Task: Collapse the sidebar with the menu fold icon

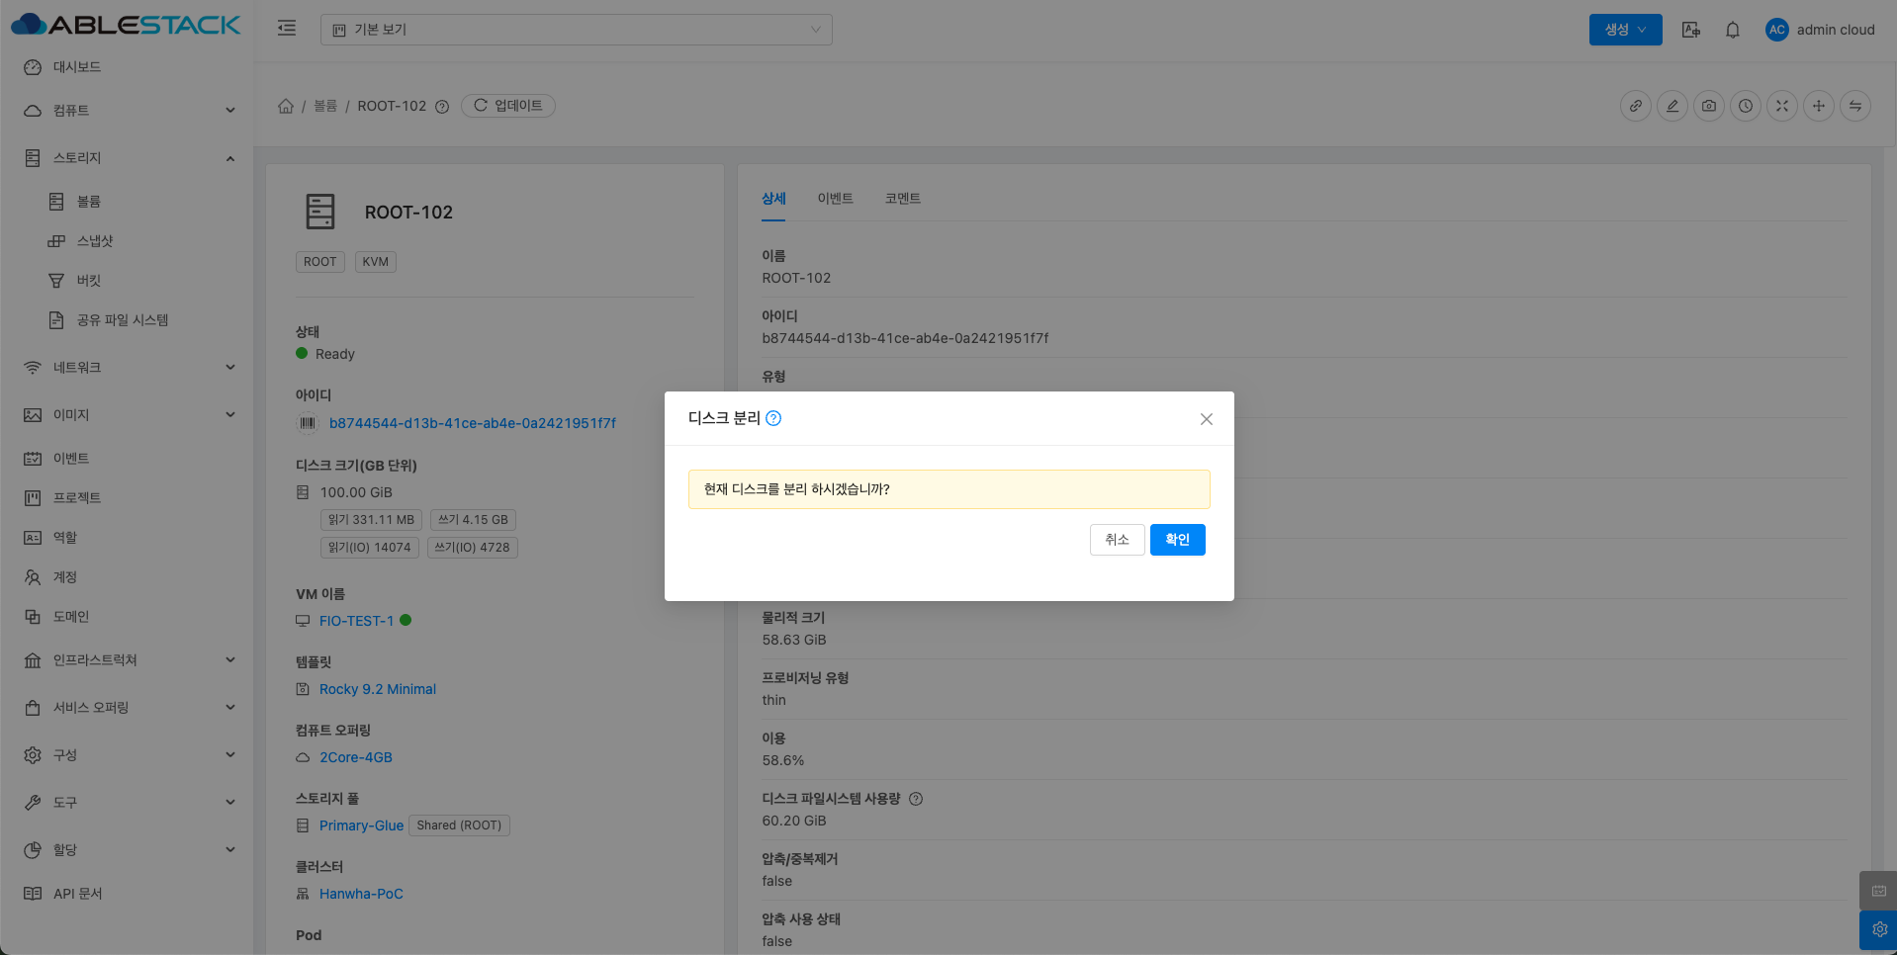Action: point(287,29)
